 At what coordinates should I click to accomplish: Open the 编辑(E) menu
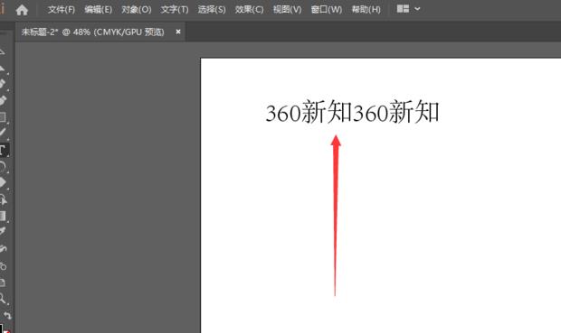(x=98, y=10)
